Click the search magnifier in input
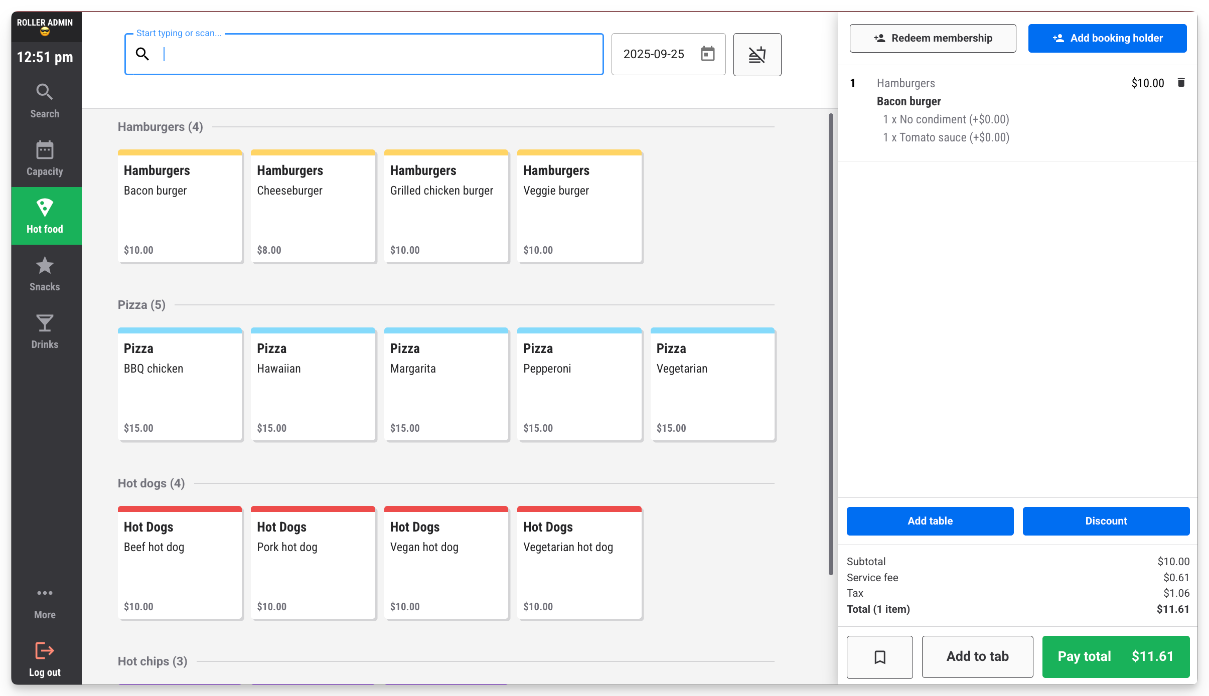 coord(142,54)
